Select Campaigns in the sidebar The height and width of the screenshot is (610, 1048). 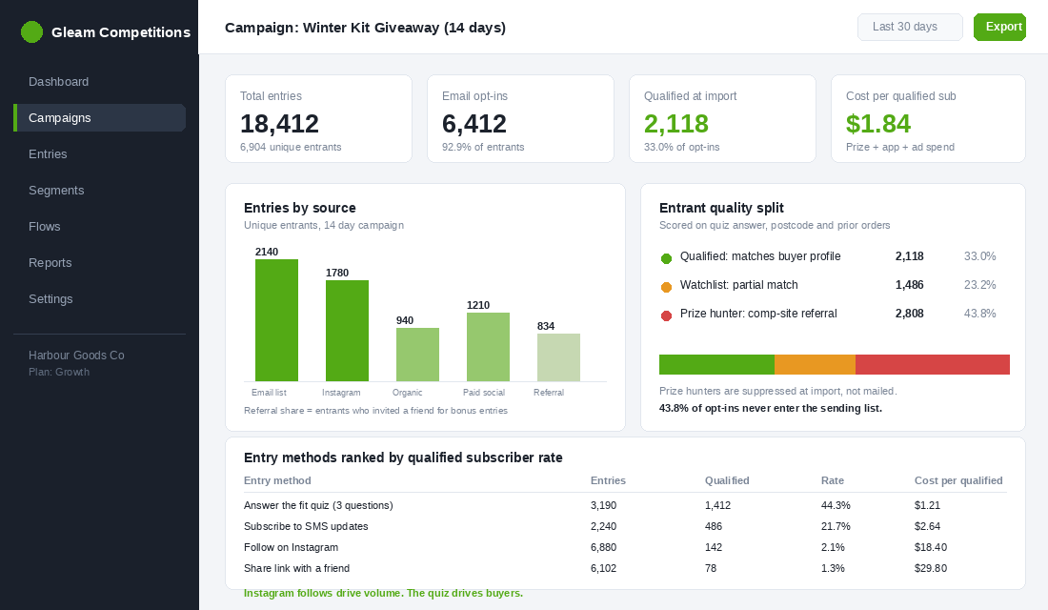[100, 118]
